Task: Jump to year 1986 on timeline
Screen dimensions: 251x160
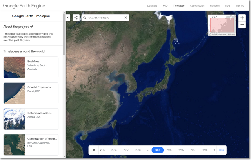Action: [181, 150]
